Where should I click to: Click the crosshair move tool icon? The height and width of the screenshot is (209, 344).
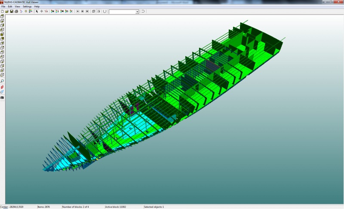[x=41, y=11]
